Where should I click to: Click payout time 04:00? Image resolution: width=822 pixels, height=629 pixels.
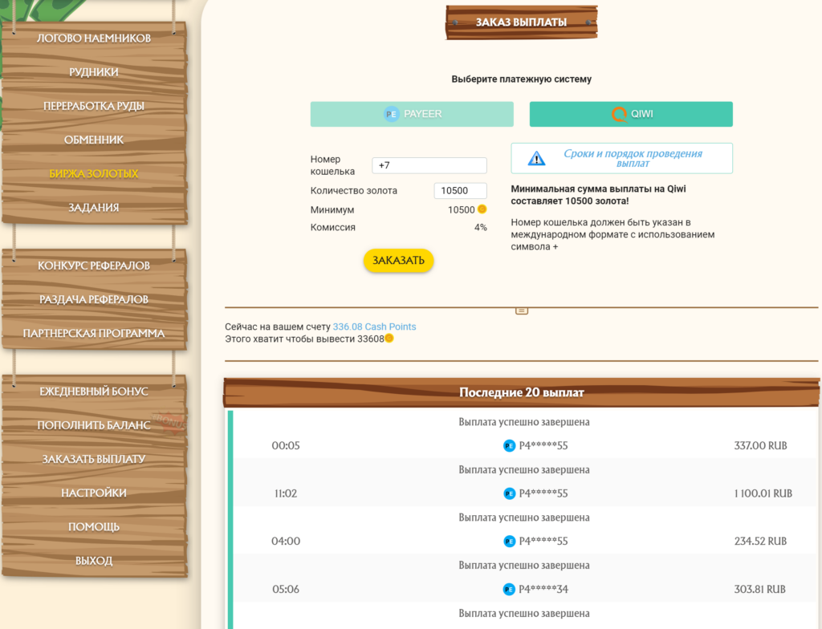(286, 541)
